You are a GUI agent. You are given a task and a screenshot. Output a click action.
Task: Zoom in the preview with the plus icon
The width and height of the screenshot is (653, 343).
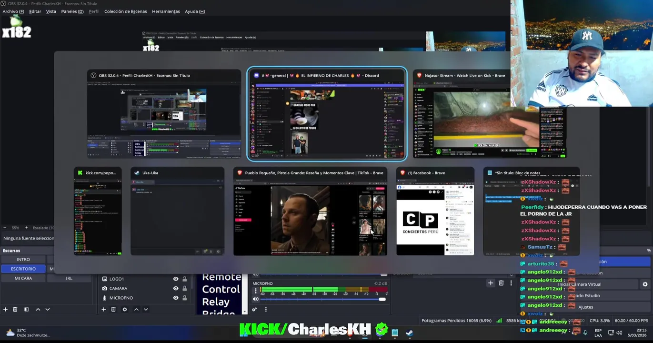coord(26,228)
